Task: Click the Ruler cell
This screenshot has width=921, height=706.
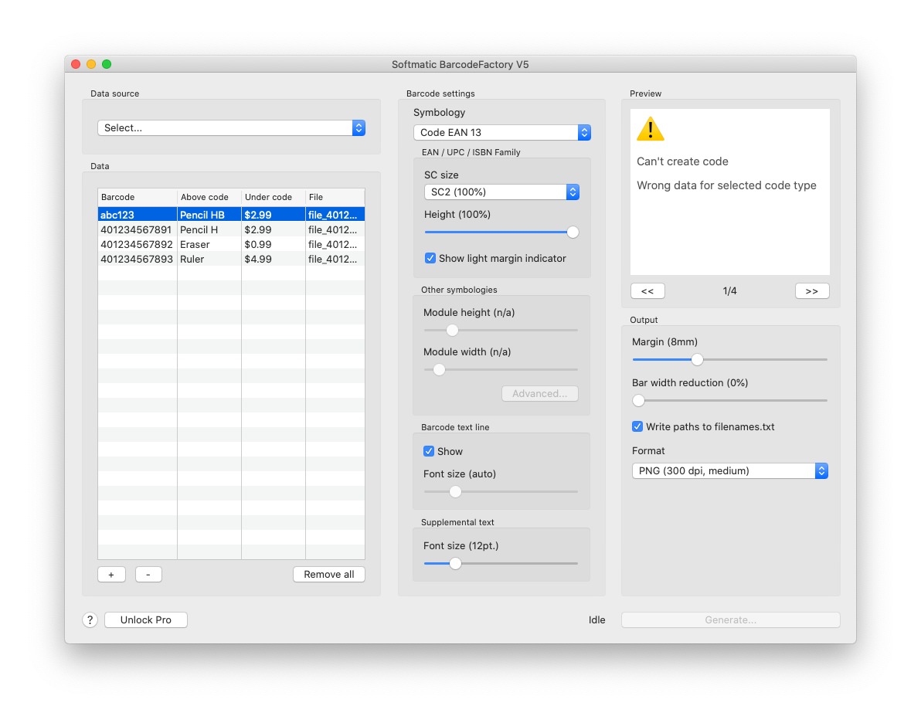Action: click(x=209, y=259)
